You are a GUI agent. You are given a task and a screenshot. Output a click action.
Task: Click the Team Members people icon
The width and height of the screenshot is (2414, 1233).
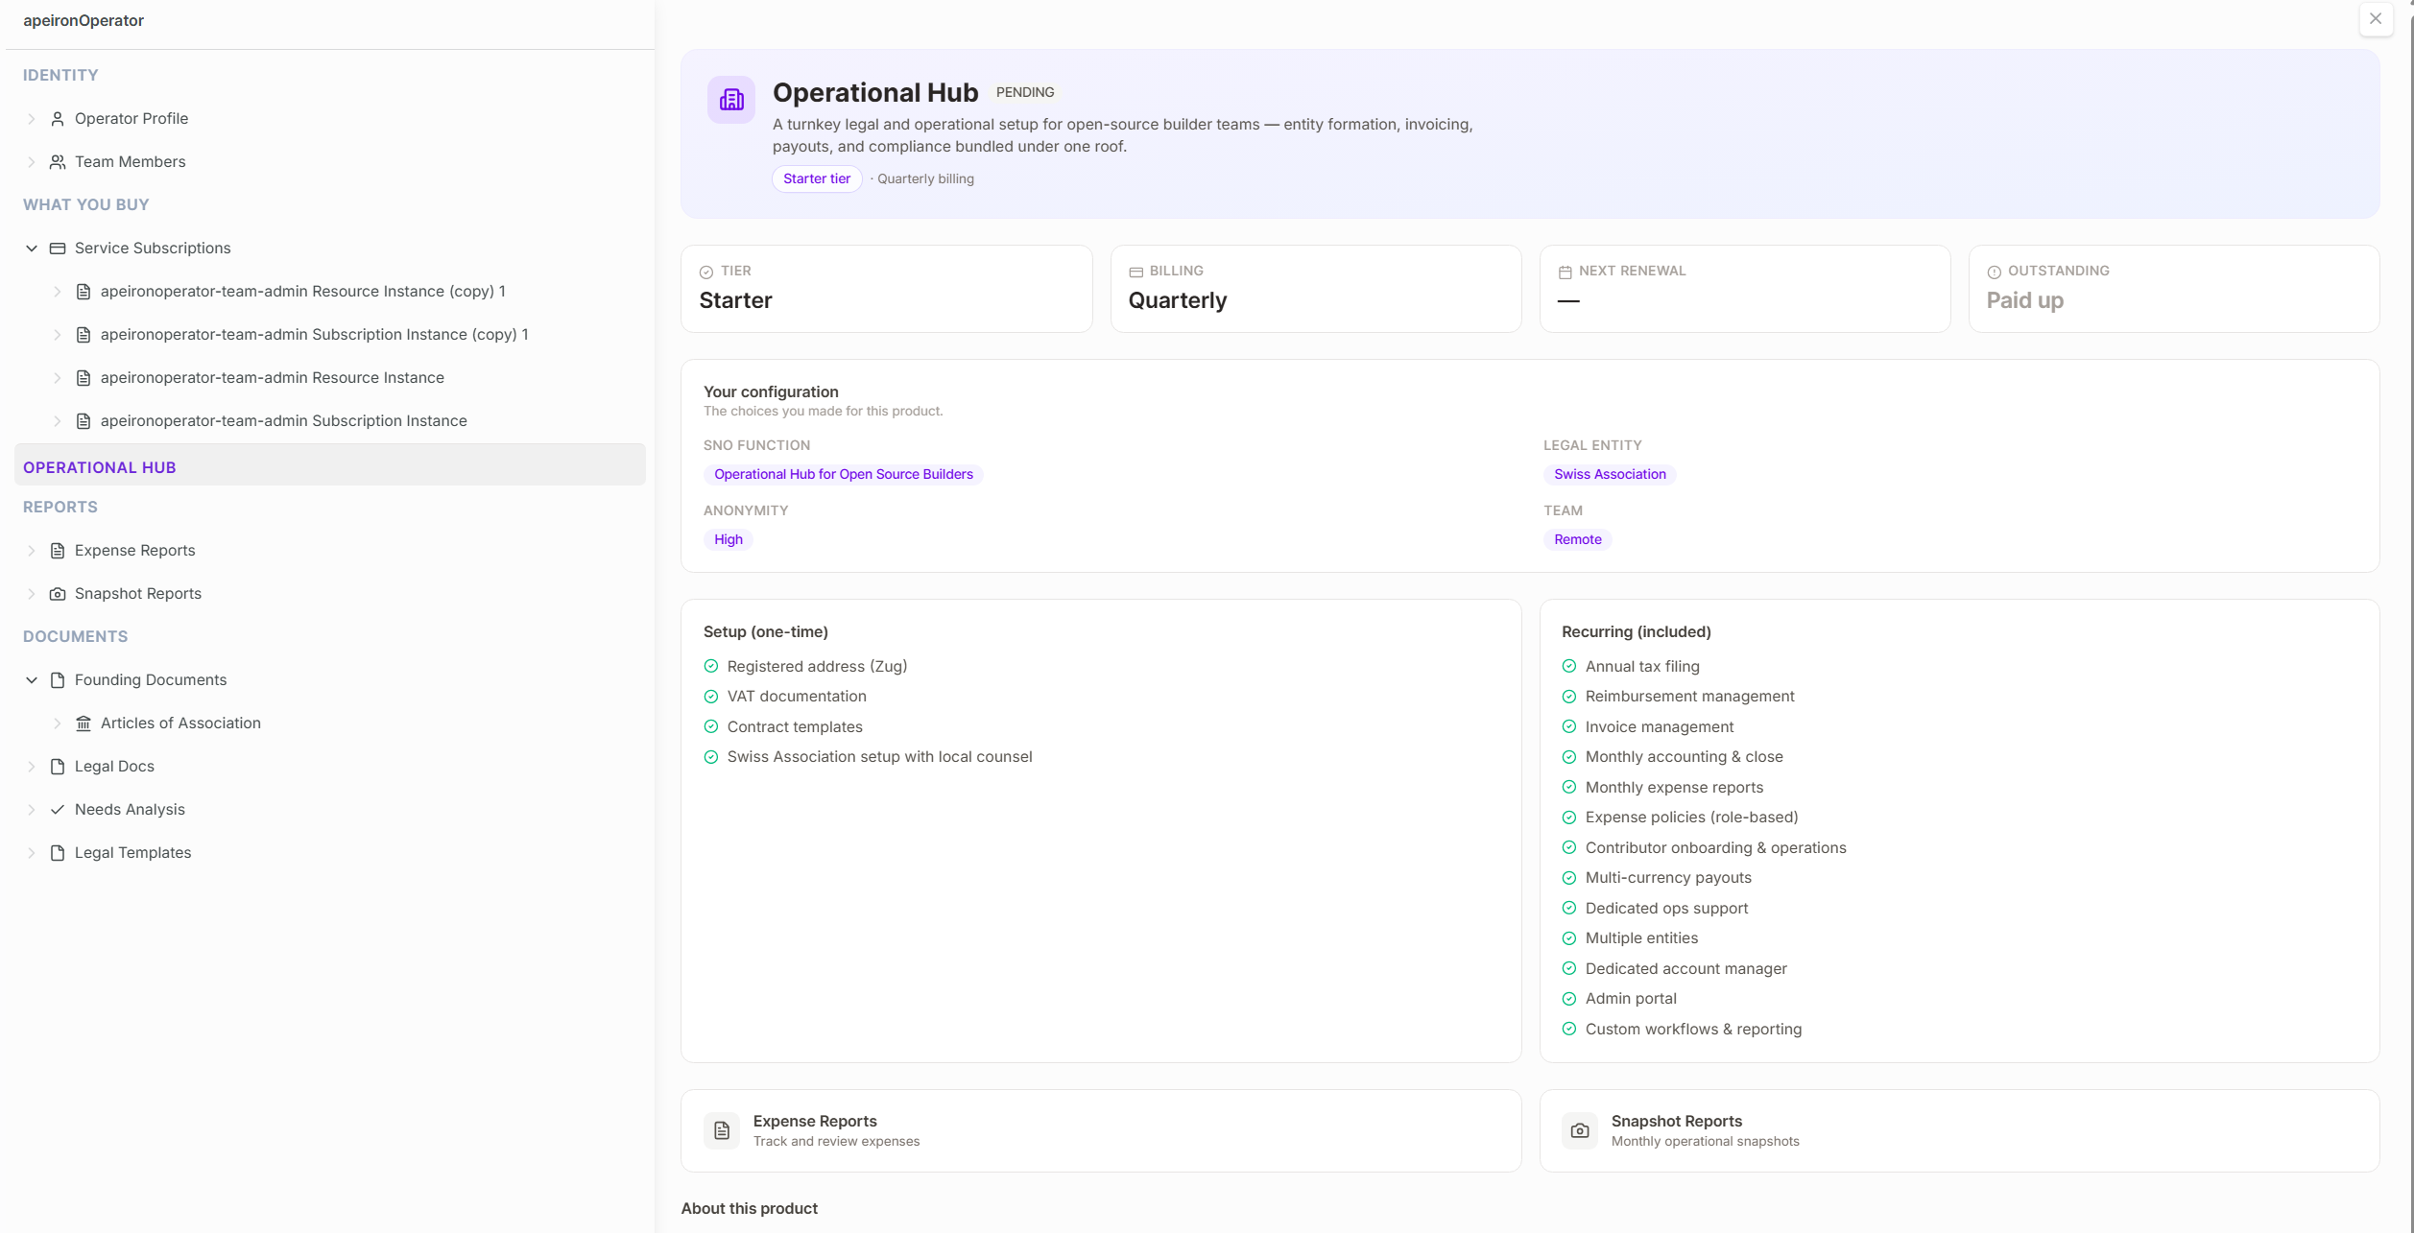58,162
